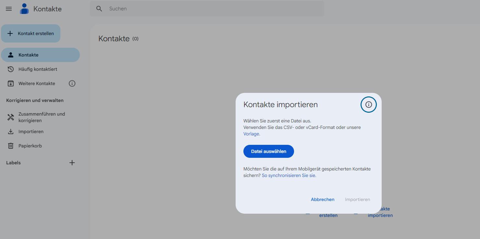Click into the Suchen search field
480x239 pixels.
coord(211,9)
